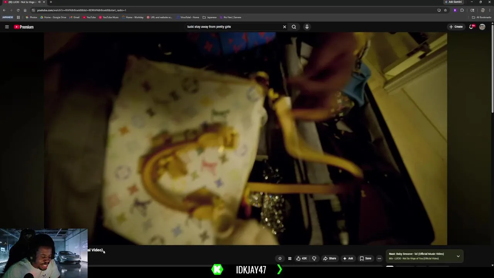The height and width of the screenshot is (278, 494).
Task: Click the Ask Gemini button
Action: pyautogui.click(x=453, y=2)
